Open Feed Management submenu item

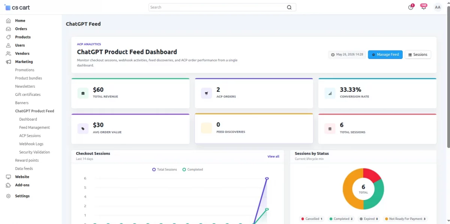34,128
